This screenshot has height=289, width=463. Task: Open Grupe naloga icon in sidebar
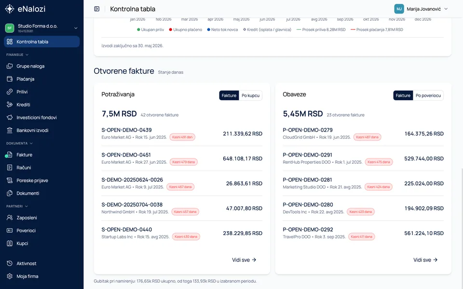(10, 66)
